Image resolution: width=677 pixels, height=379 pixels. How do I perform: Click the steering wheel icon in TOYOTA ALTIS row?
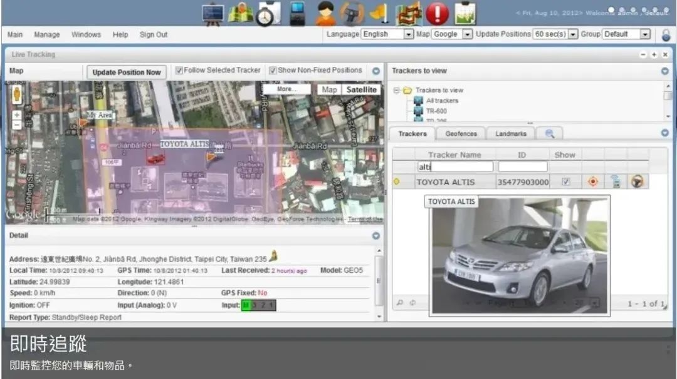pyautogui.click(x=638, y=182)
